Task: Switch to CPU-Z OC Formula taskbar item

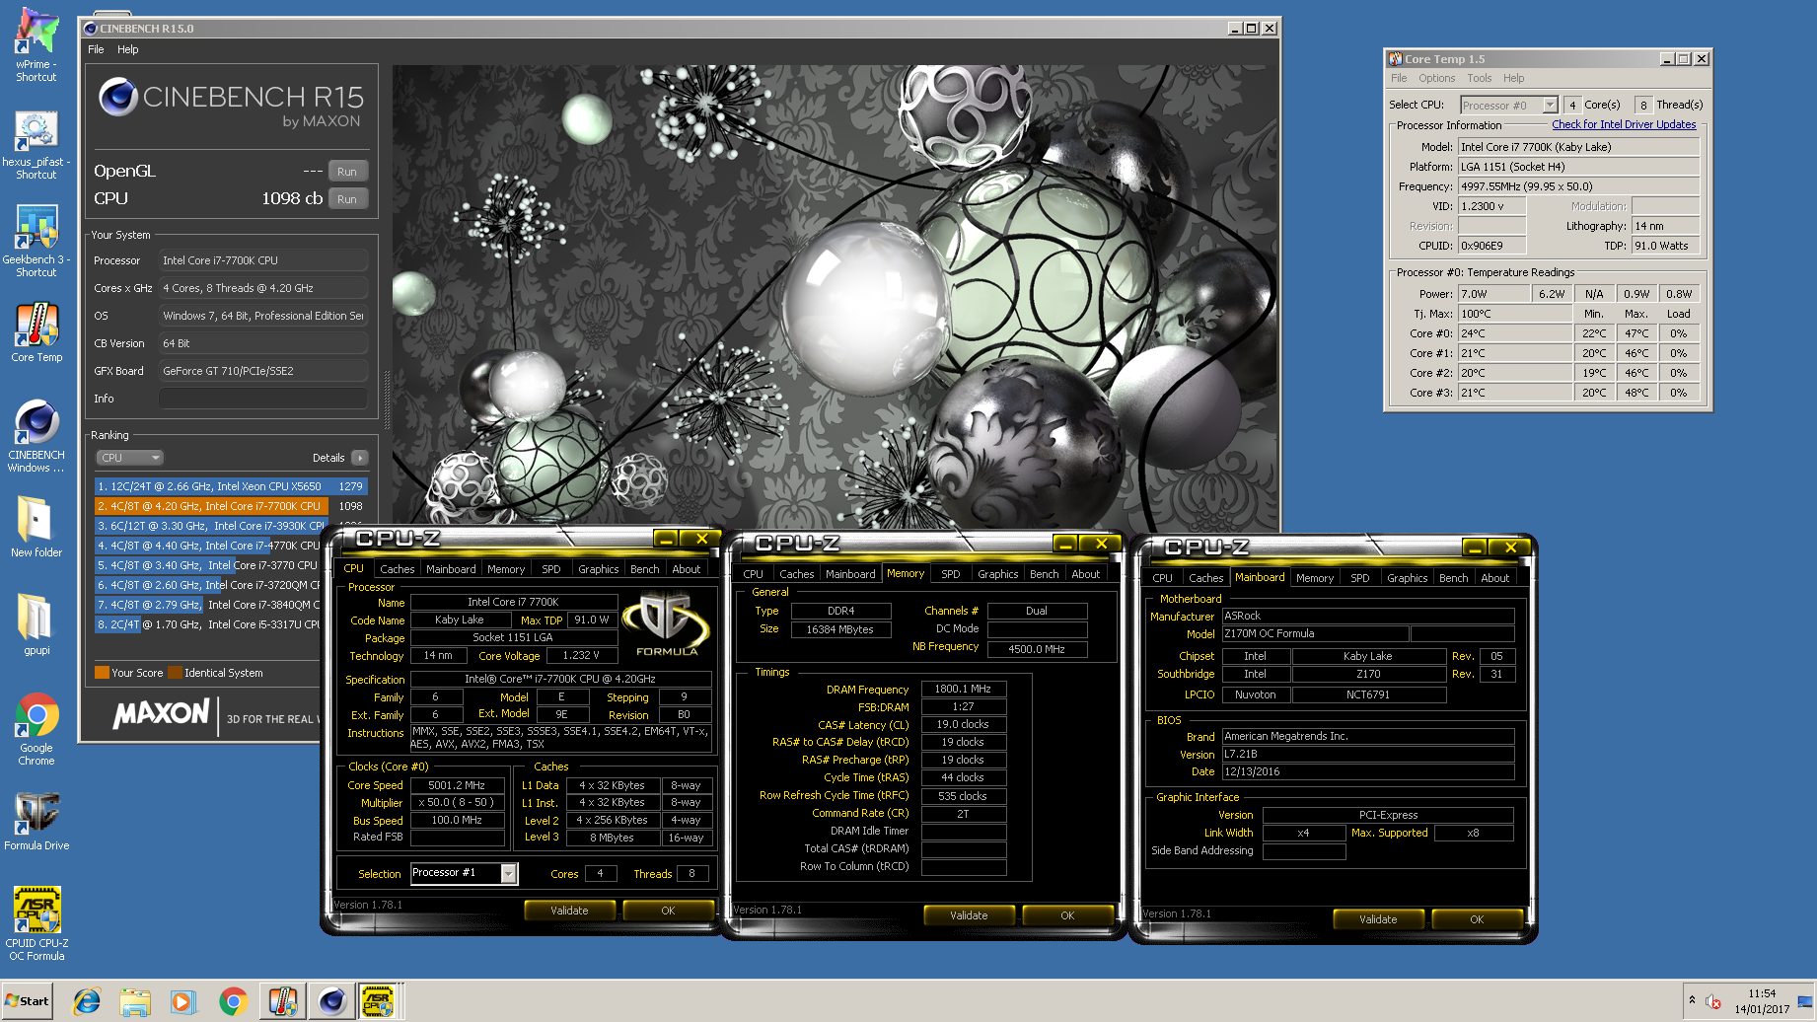Action: point(378,1001)
